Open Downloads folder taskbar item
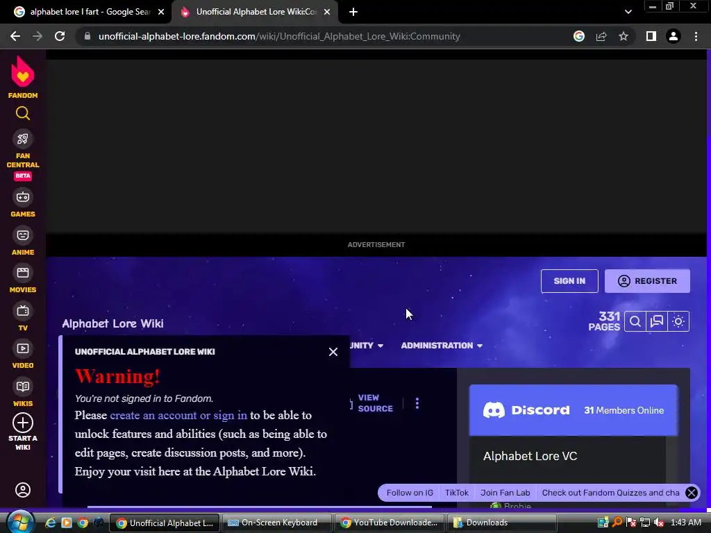 click(501, 523)
